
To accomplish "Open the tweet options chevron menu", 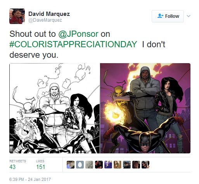I will [x=189, y=16].
